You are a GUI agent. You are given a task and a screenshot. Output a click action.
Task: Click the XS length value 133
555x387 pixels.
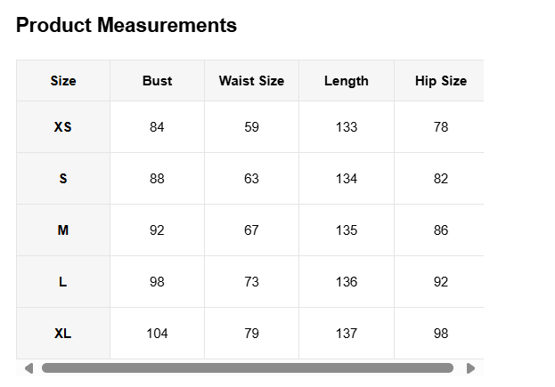[x=347, y=127]
